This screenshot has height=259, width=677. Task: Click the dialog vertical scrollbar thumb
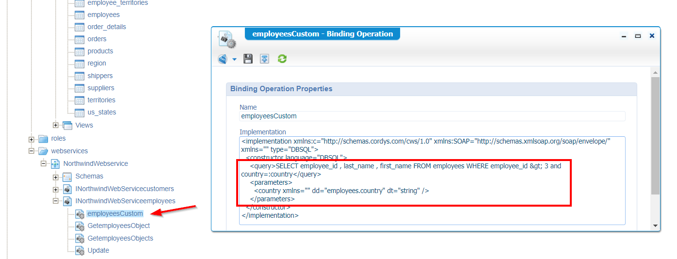pyautogui.click(x=655, y=135)
